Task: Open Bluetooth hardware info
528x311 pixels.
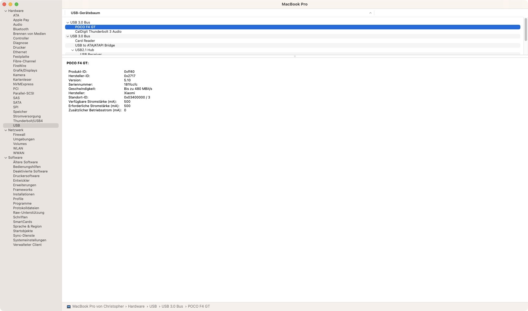Action: point(21,29)
